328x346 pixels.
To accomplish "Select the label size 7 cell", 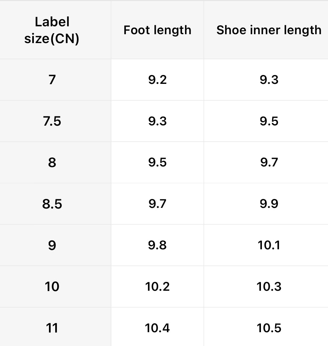I will [x=52, y=80].
